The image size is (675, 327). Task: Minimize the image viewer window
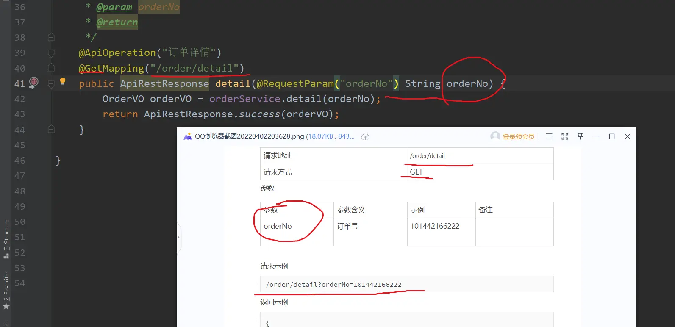pyautogui.click(x=596, y=136)
